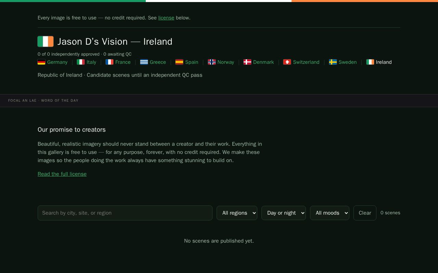Select the current Ireland nav item
This screenshot has height=273, width=438.
[384, 62]
